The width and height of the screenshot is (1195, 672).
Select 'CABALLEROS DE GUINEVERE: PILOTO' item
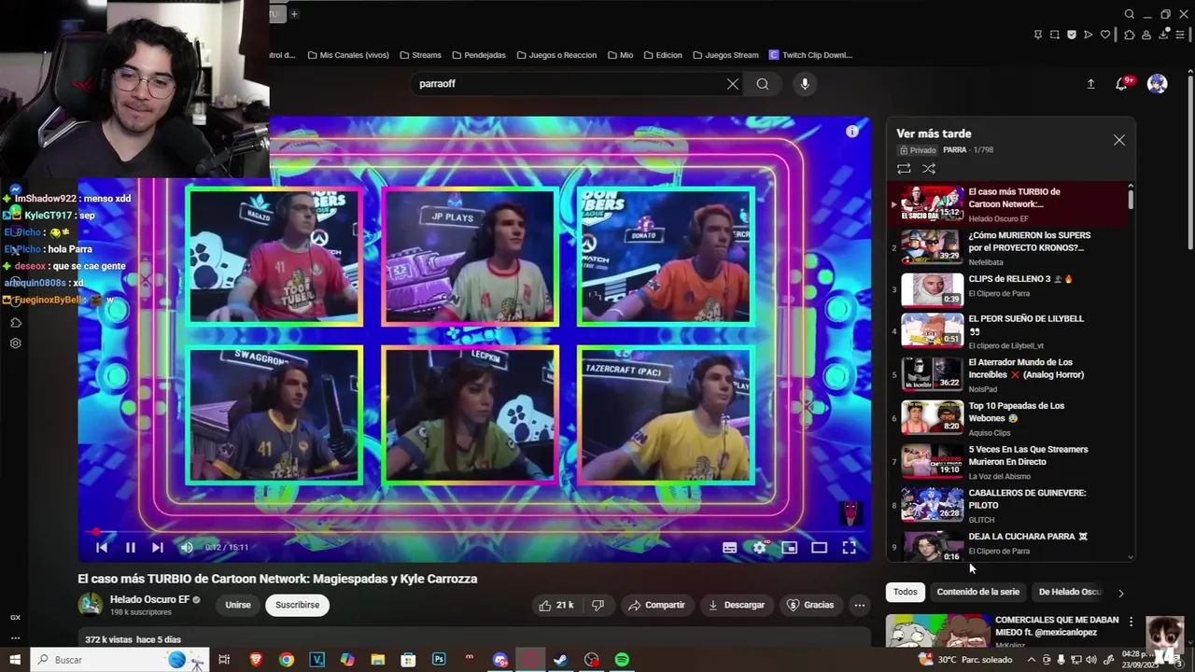pos(1007,505)
